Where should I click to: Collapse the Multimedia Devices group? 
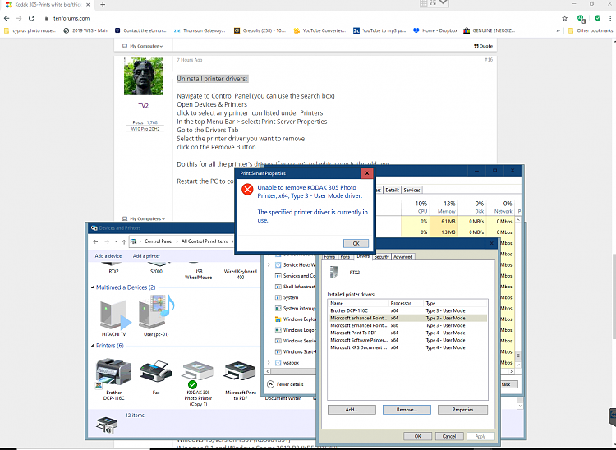pos(93,287)
